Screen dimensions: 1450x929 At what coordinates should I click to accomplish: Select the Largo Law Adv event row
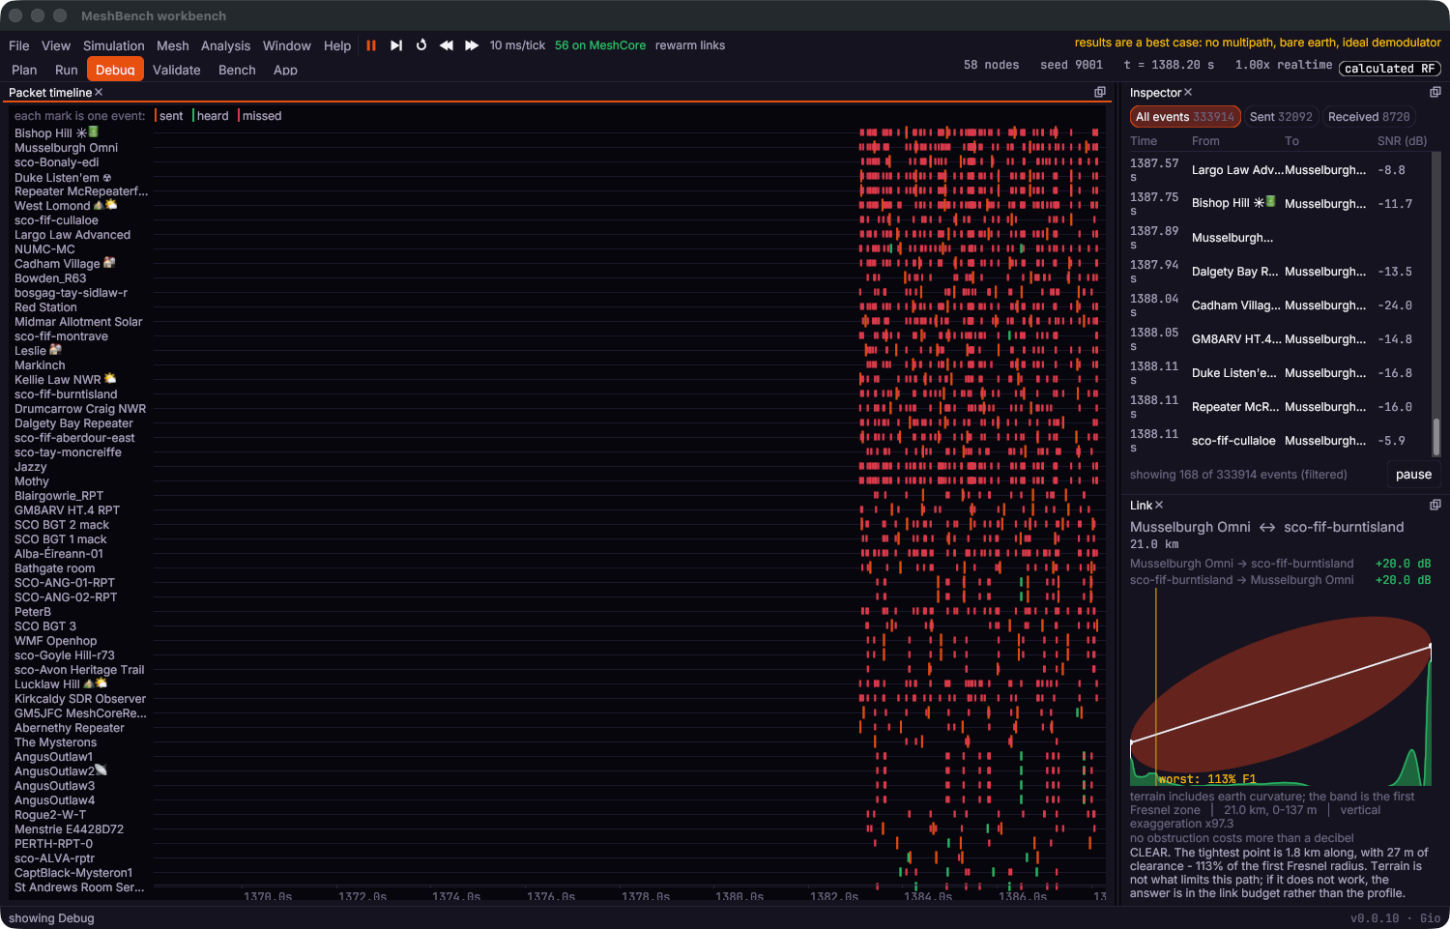1279,170
